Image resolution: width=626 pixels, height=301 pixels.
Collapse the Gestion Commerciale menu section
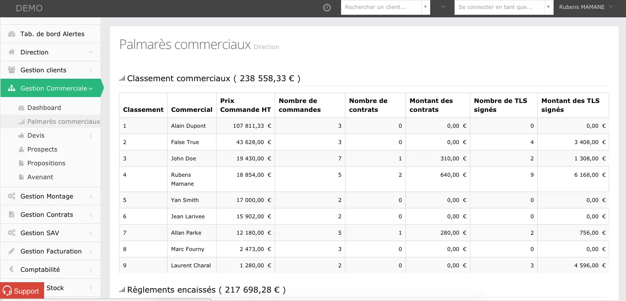(91, 89)
